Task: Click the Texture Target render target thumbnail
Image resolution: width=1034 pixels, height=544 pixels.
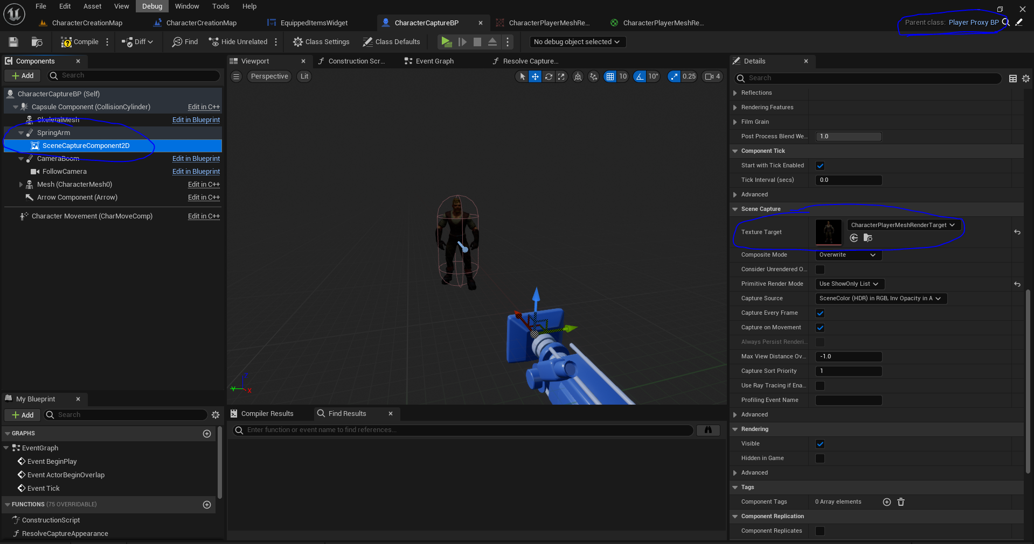Action: pos(829,232)
